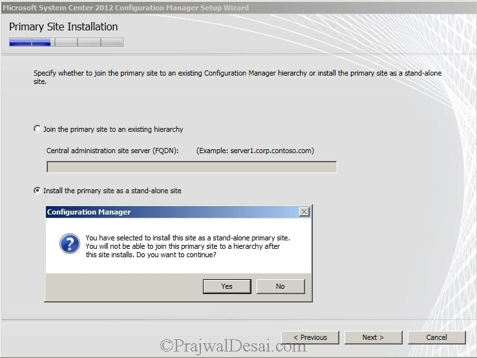Click the installation progress bar
This screenshot has width=477, height=358.
coord(66,42)
